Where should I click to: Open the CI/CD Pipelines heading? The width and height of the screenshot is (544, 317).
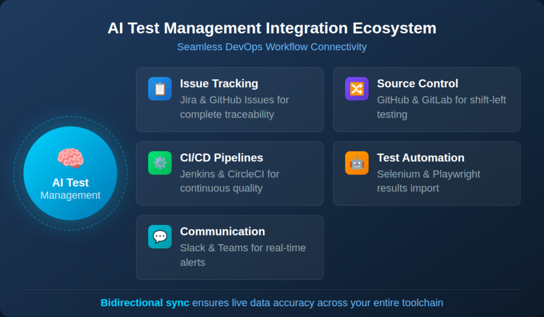(221, 157)
